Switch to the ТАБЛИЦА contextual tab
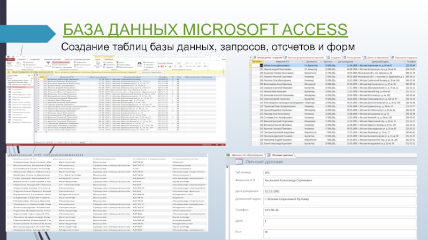This screenshot has width=428, height=240. coord(109,59)
